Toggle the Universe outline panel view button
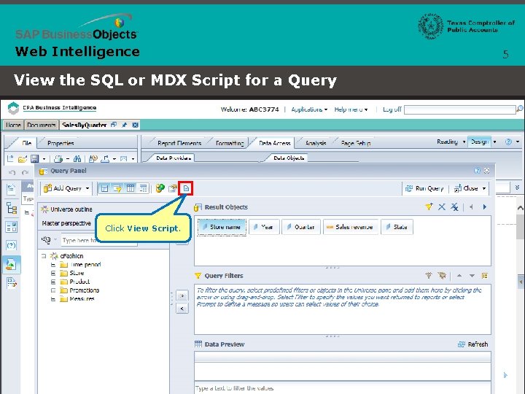 pyautogui.click(x=105, y=188)
